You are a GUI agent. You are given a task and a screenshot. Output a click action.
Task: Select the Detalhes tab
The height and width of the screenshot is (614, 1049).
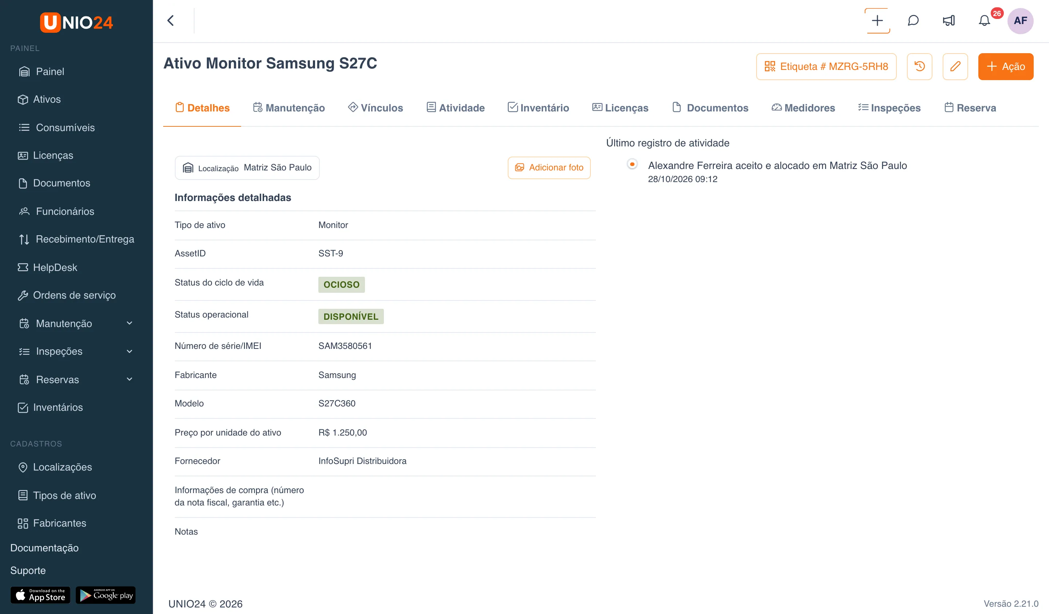pyautogui.click(x=202, y=108)
